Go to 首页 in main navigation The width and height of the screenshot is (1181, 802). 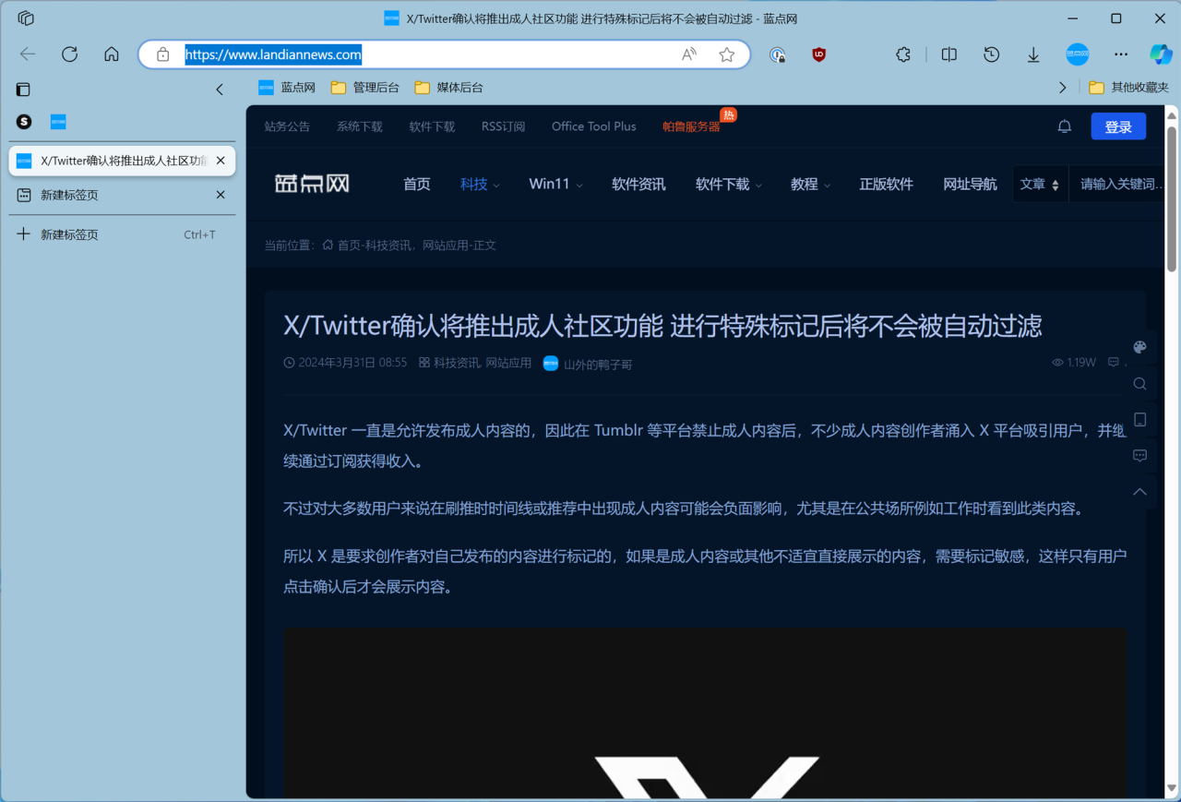[x=417, y=184]
